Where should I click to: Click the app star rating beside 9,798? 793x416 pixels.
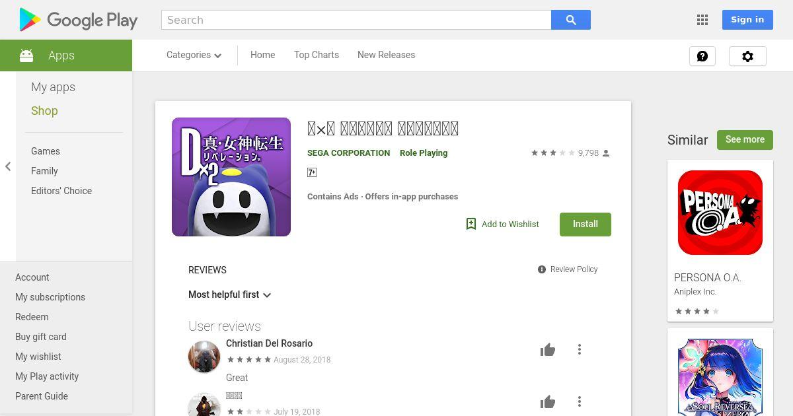(552, 153)
